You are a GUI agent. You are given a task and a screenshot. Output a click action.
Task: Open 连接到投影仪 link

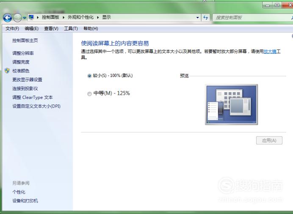pyautogui.click(x=25, y=88)
